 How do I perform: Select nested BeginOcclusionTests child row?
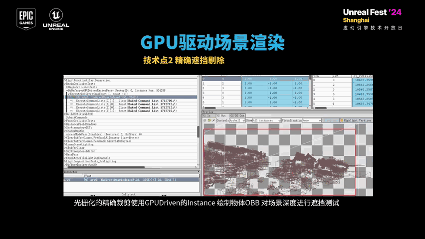coord(82,87)
